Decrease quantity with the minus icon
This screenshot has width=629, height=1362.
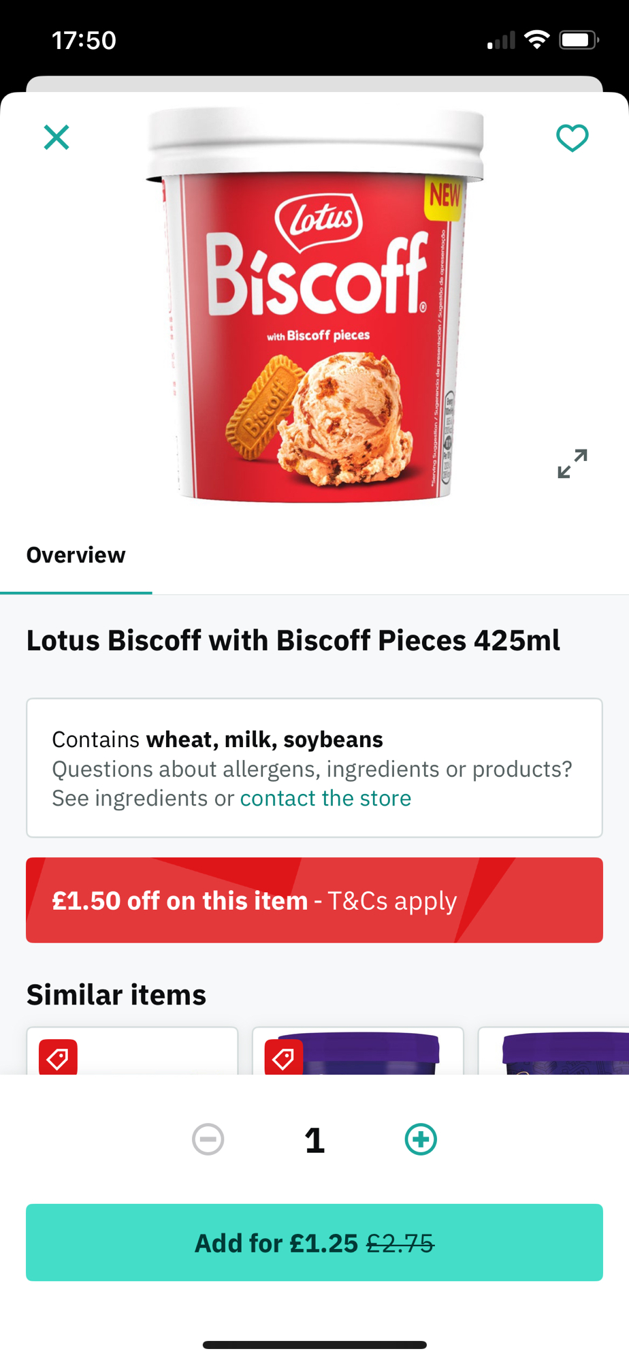[x=208, y=1139]
